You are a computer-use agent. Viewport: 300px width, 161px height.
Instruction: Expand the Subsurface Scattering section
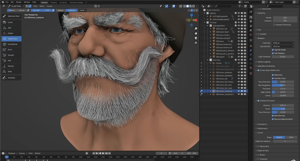tap(266, 66)
